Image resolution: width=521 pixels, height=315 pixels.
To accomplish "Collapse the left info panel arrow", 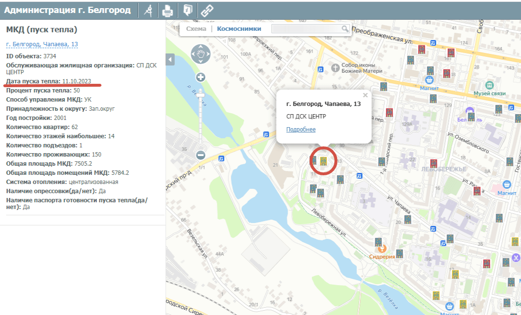I will coord(169,59).
